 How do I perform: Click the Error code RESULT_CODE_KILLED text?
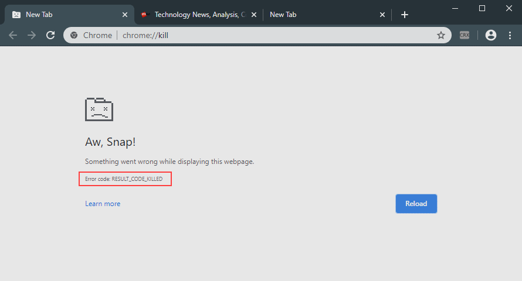point(124,179)
